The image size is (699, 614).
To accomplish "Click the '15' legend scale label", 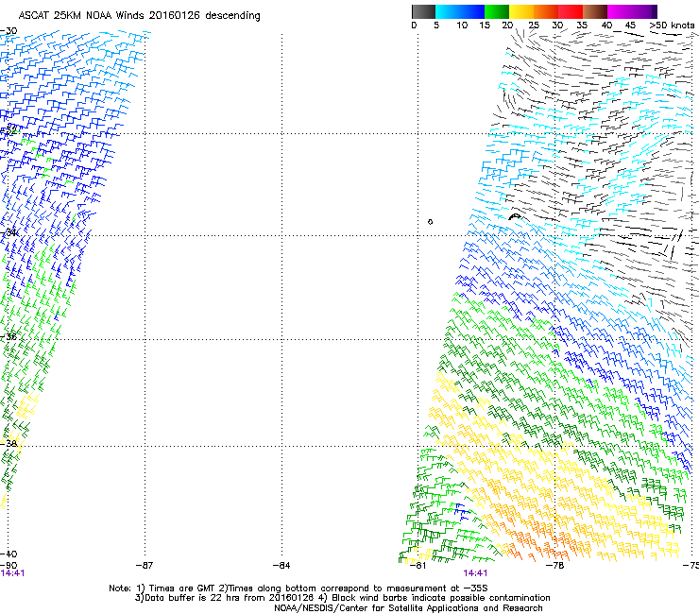I will click(485, 26).
